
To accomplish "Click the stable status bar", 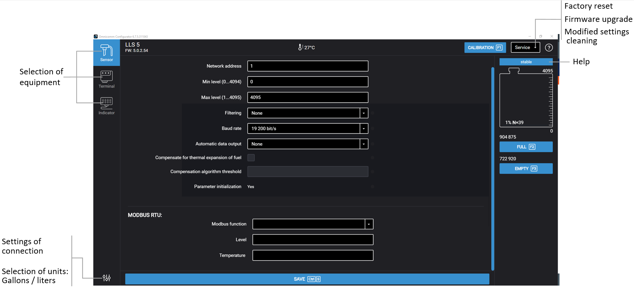I will pos(526,62).
